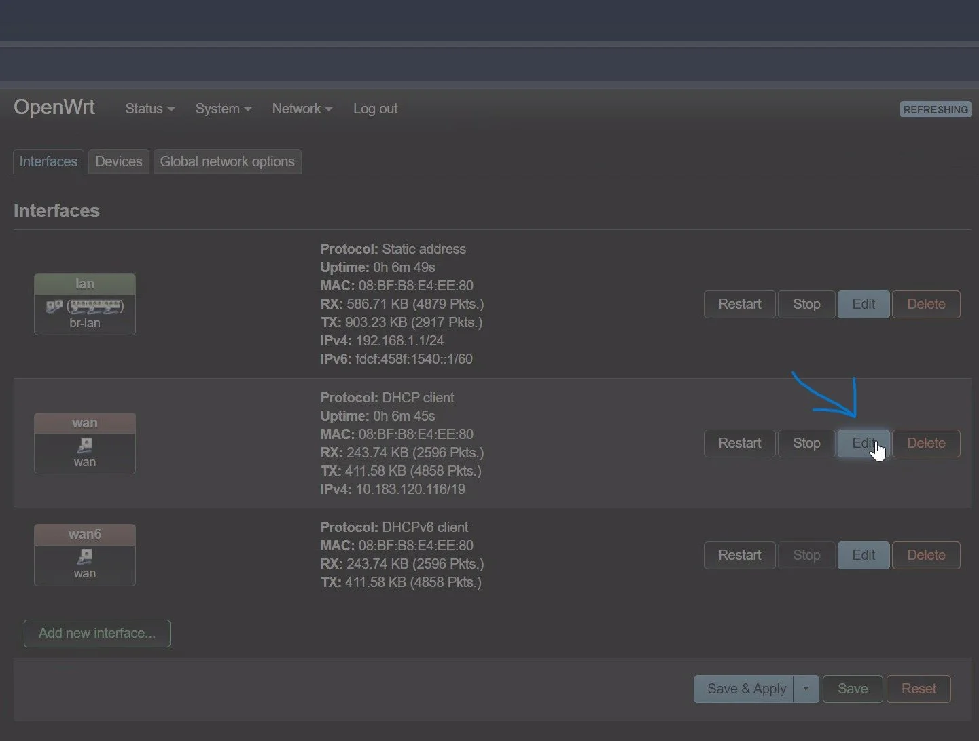Image resolution: width=979 pixels, height=741 pixels.
Task: Stop the lan interface
Action: pos(806,304)
